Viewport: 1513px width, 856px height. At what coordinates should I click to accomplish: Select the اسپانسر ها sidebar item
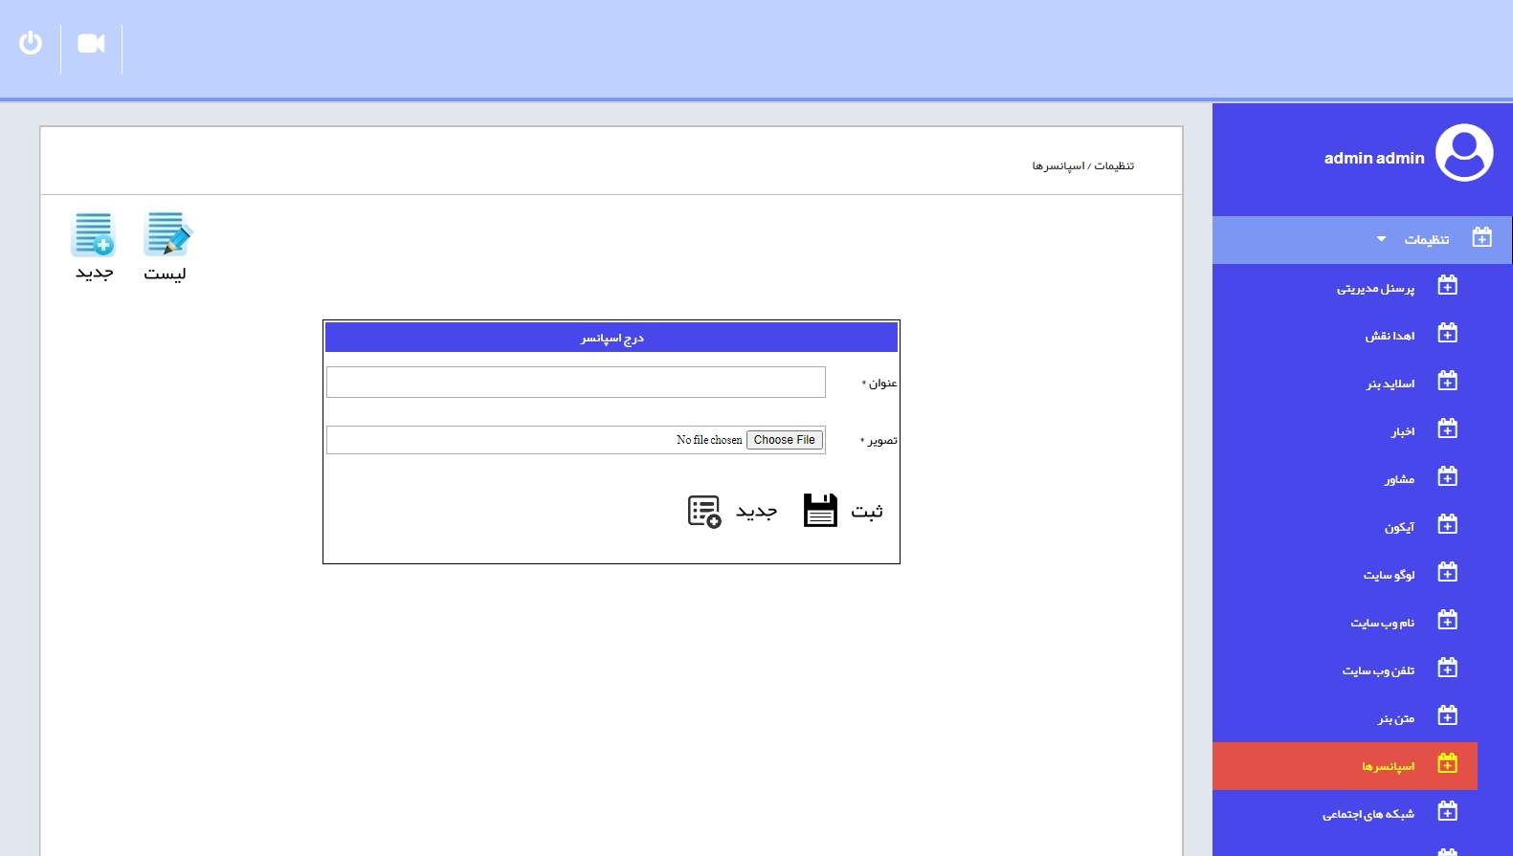click(x=1388, y=766)
